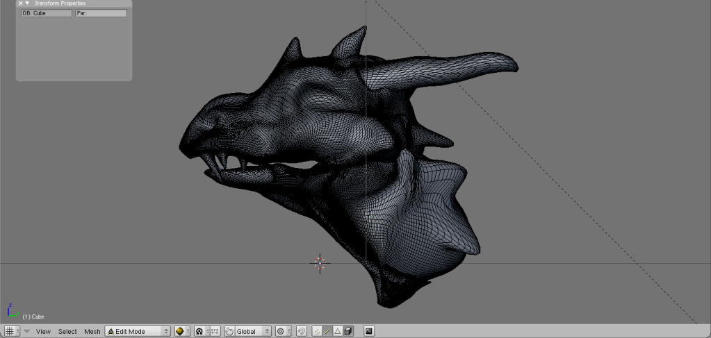The image size is (711, 338).
Task: Open the Global orientation dropdown
Action: pyautogui.click(x=253, y=331)
